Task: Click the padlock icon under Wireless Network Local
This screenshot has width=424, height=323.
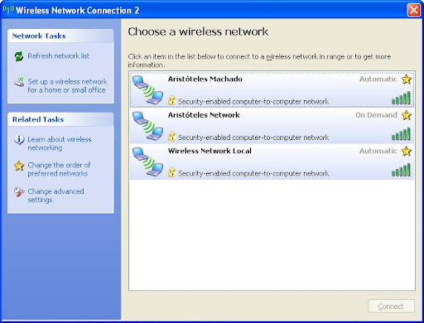Action: pyautogui.click(x=171, y=172)
